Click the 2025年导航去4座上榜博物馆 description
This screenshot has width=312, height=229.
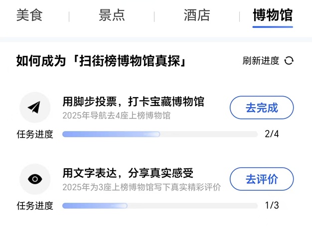[x=116, y=116]
